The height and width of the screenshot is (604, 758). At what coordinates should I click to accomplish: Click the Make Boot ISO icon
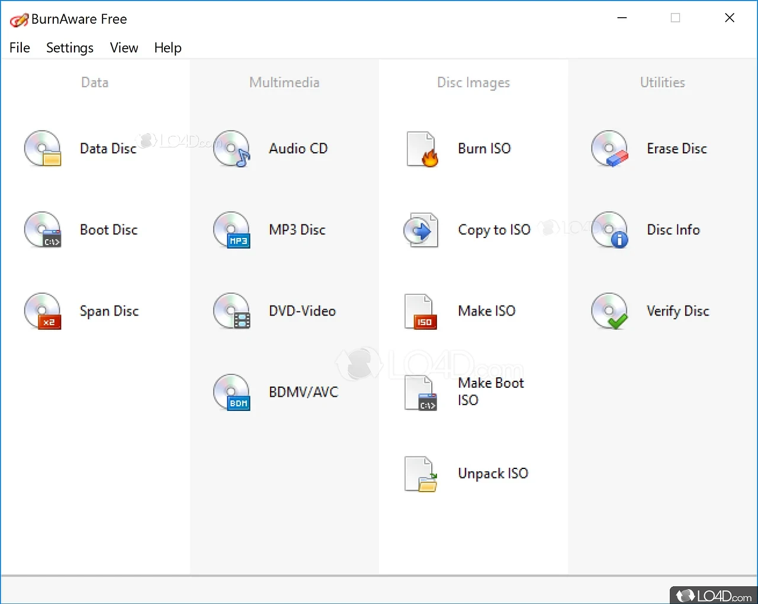[420, 393]
